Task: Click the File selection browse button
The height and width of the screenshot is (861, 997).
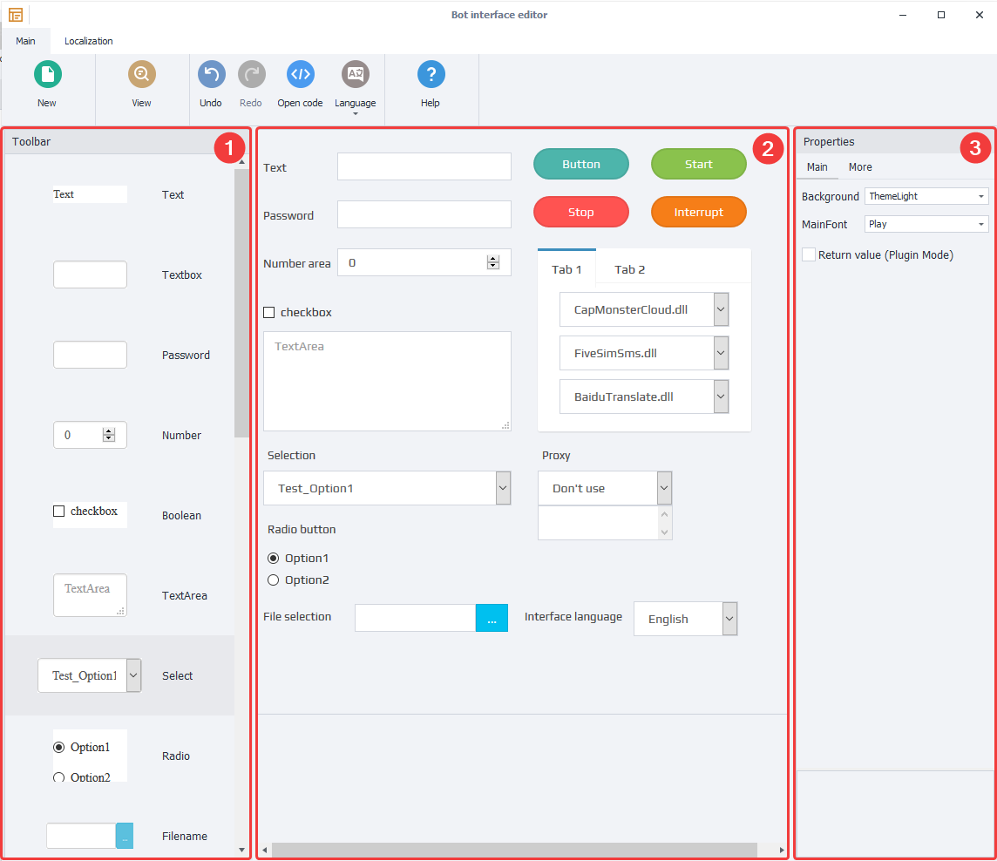Action: coord(492,618)
